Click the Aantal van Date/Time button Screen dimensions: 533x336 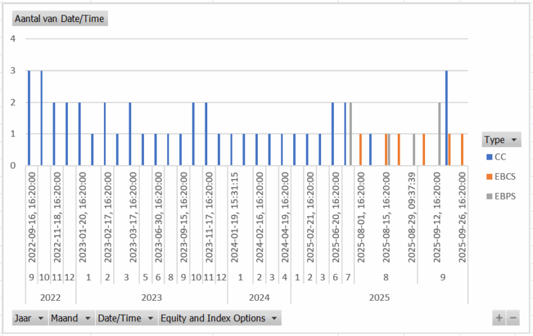(59, 19)
